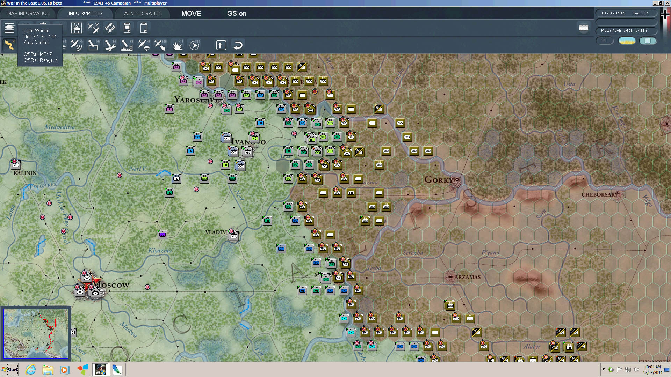Click the date and Turn 17 display
The height and width of the screenshot is (377, 671).
(x=626, y=13)
